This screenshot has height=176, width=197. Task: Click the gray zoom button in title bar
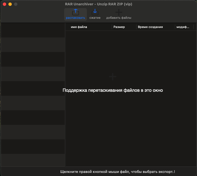(x=16, y=4)
